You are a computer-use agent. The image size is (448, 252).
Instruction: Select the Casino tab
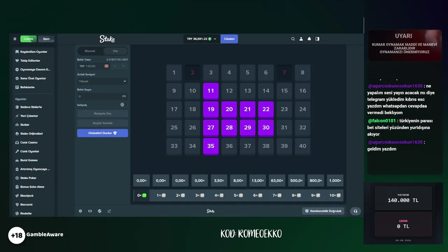(x=28, y=39)
